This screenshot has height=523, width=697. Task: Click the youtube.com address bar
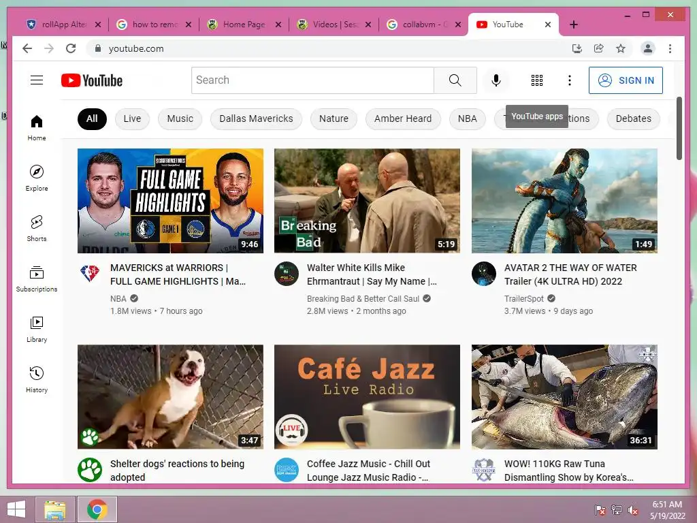pos(329,48)
